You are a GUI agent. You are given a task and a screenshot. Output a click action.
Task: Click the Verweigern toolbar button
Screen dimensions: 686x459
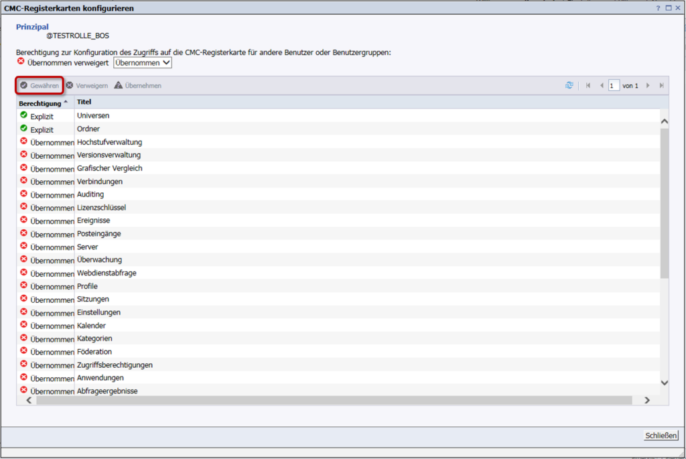click(x=87, y=86)
